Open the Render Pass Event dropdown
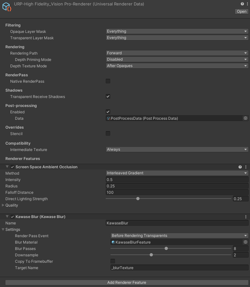The width and height of the screenshot is (250, 287). pos(179,236)
